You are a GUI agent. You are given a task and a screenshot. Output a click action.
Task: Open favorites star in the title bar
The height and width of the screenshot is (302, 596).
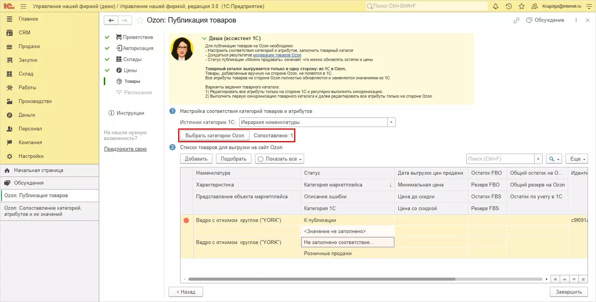coord(522,6)
